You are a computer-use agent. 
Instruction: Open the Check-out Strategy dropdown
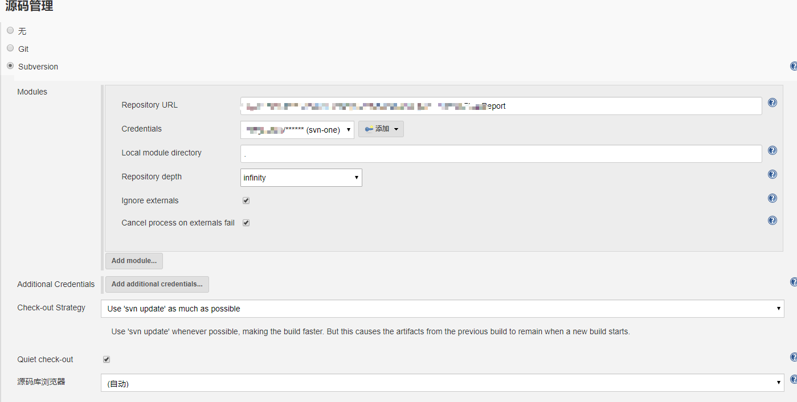point(442,309)
